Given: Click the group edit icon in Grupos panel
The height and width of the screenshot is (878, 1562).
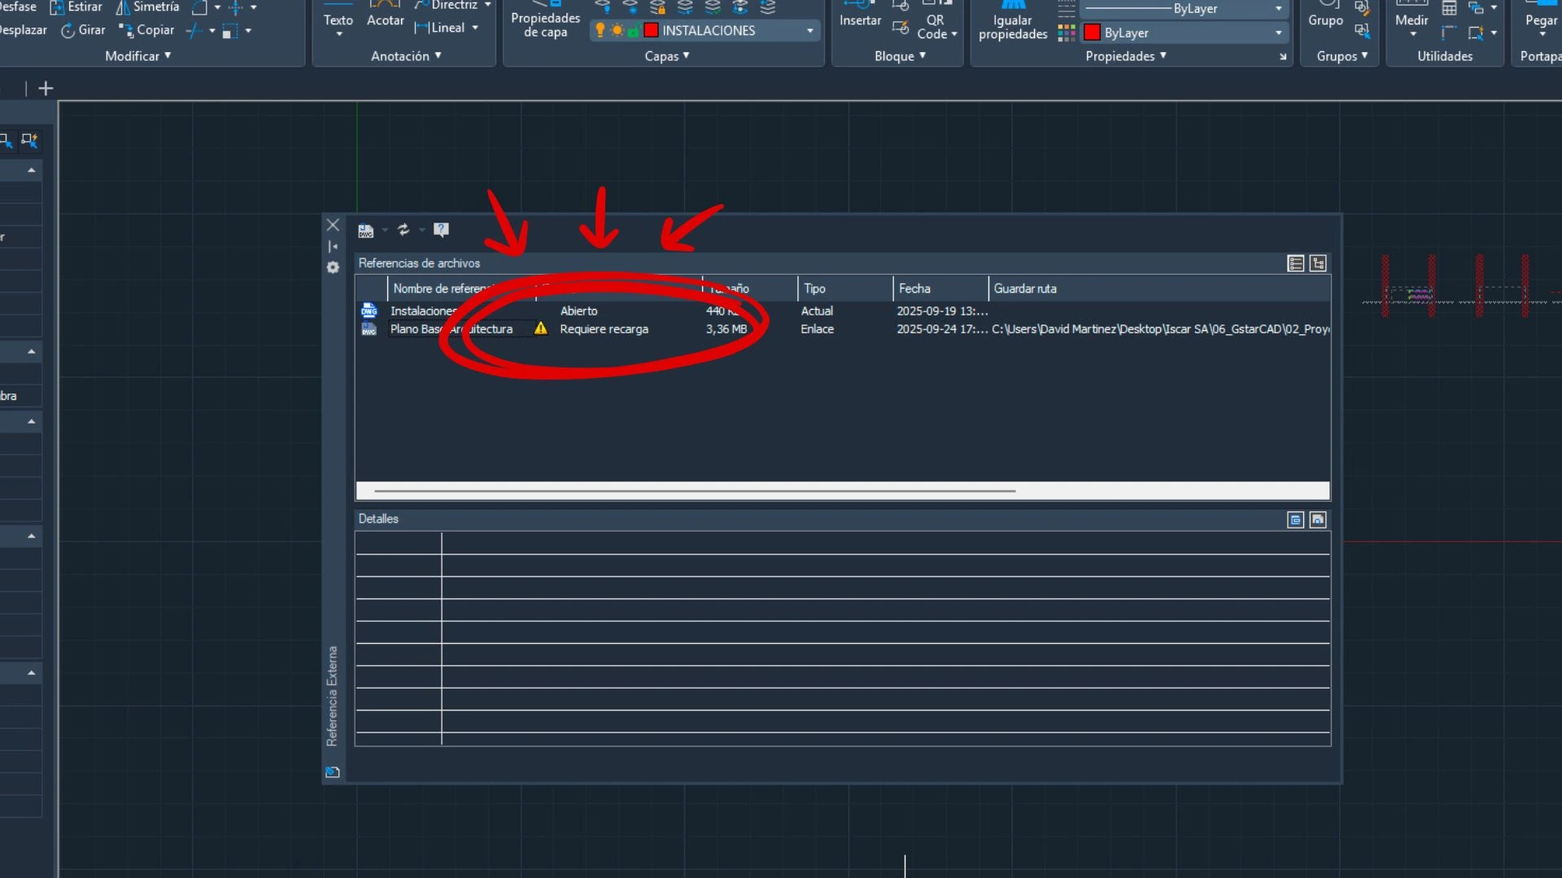Looking at the screenshot, I should [x=1362, y=9].
